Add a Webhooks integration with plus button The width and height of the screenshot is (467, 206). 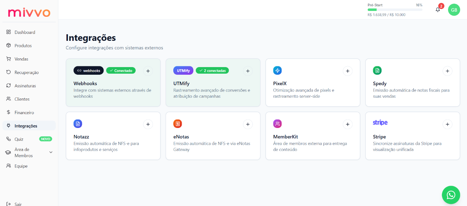click(148, 71)
